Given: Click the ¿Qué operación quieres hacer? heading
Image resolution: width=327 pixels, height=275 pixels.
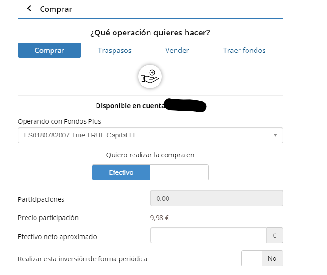Looking at the screenshot, I should click(x=150, y=33).
